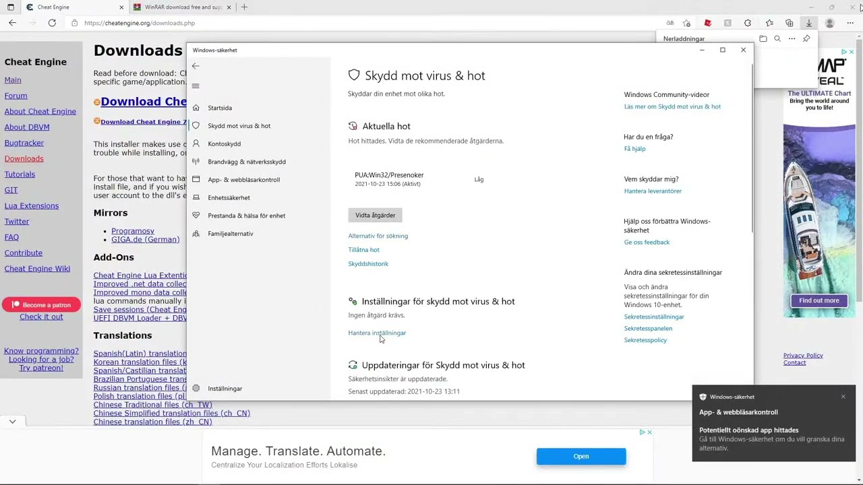Click the red Roblox extension icon

(707, 23)
